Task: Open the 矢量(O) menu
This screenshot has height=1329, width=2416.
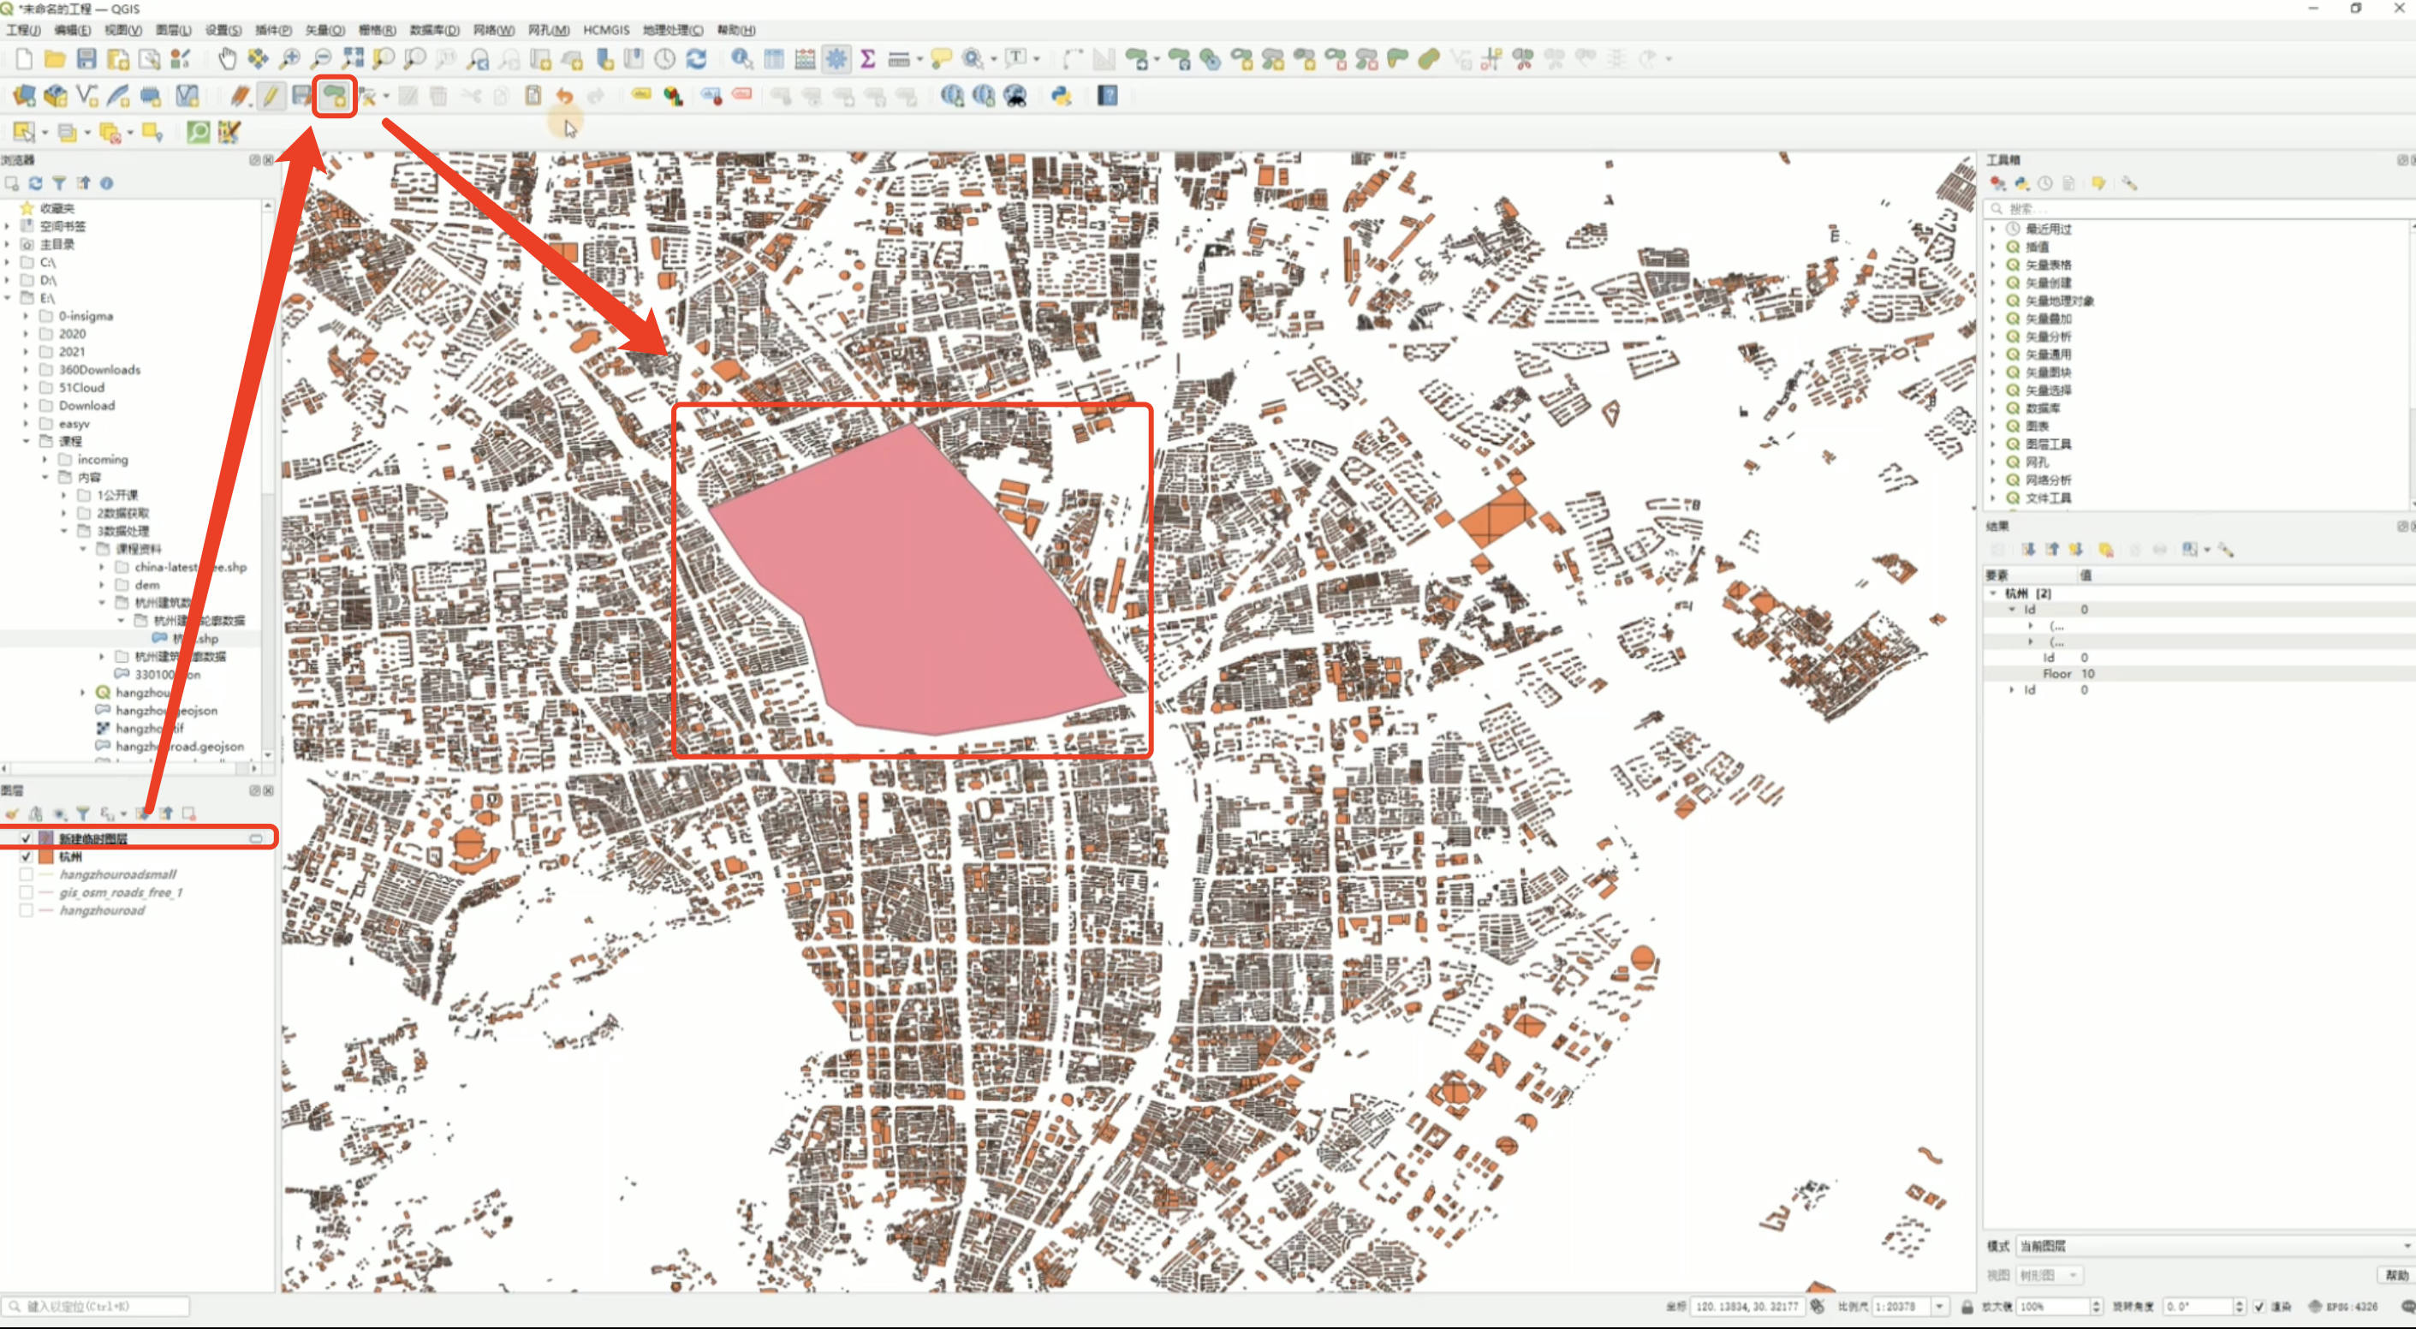Action: tap(324, 30)
